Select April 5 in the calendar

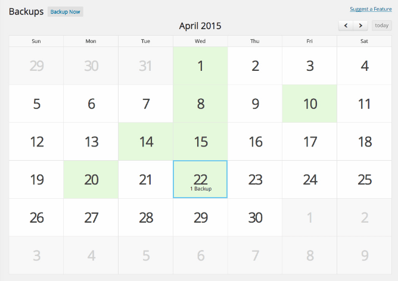point(36,104)
